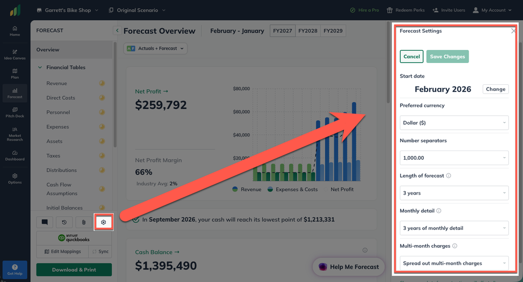Collapse the forecast panel back arrow
The image size is (523, 282).
click(x=117, y=30)
